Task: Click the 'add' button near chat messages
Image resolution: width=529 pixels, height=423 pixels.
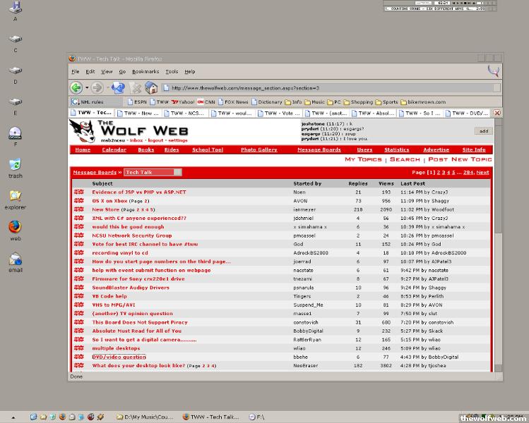Action: click(x=483, y=130)
